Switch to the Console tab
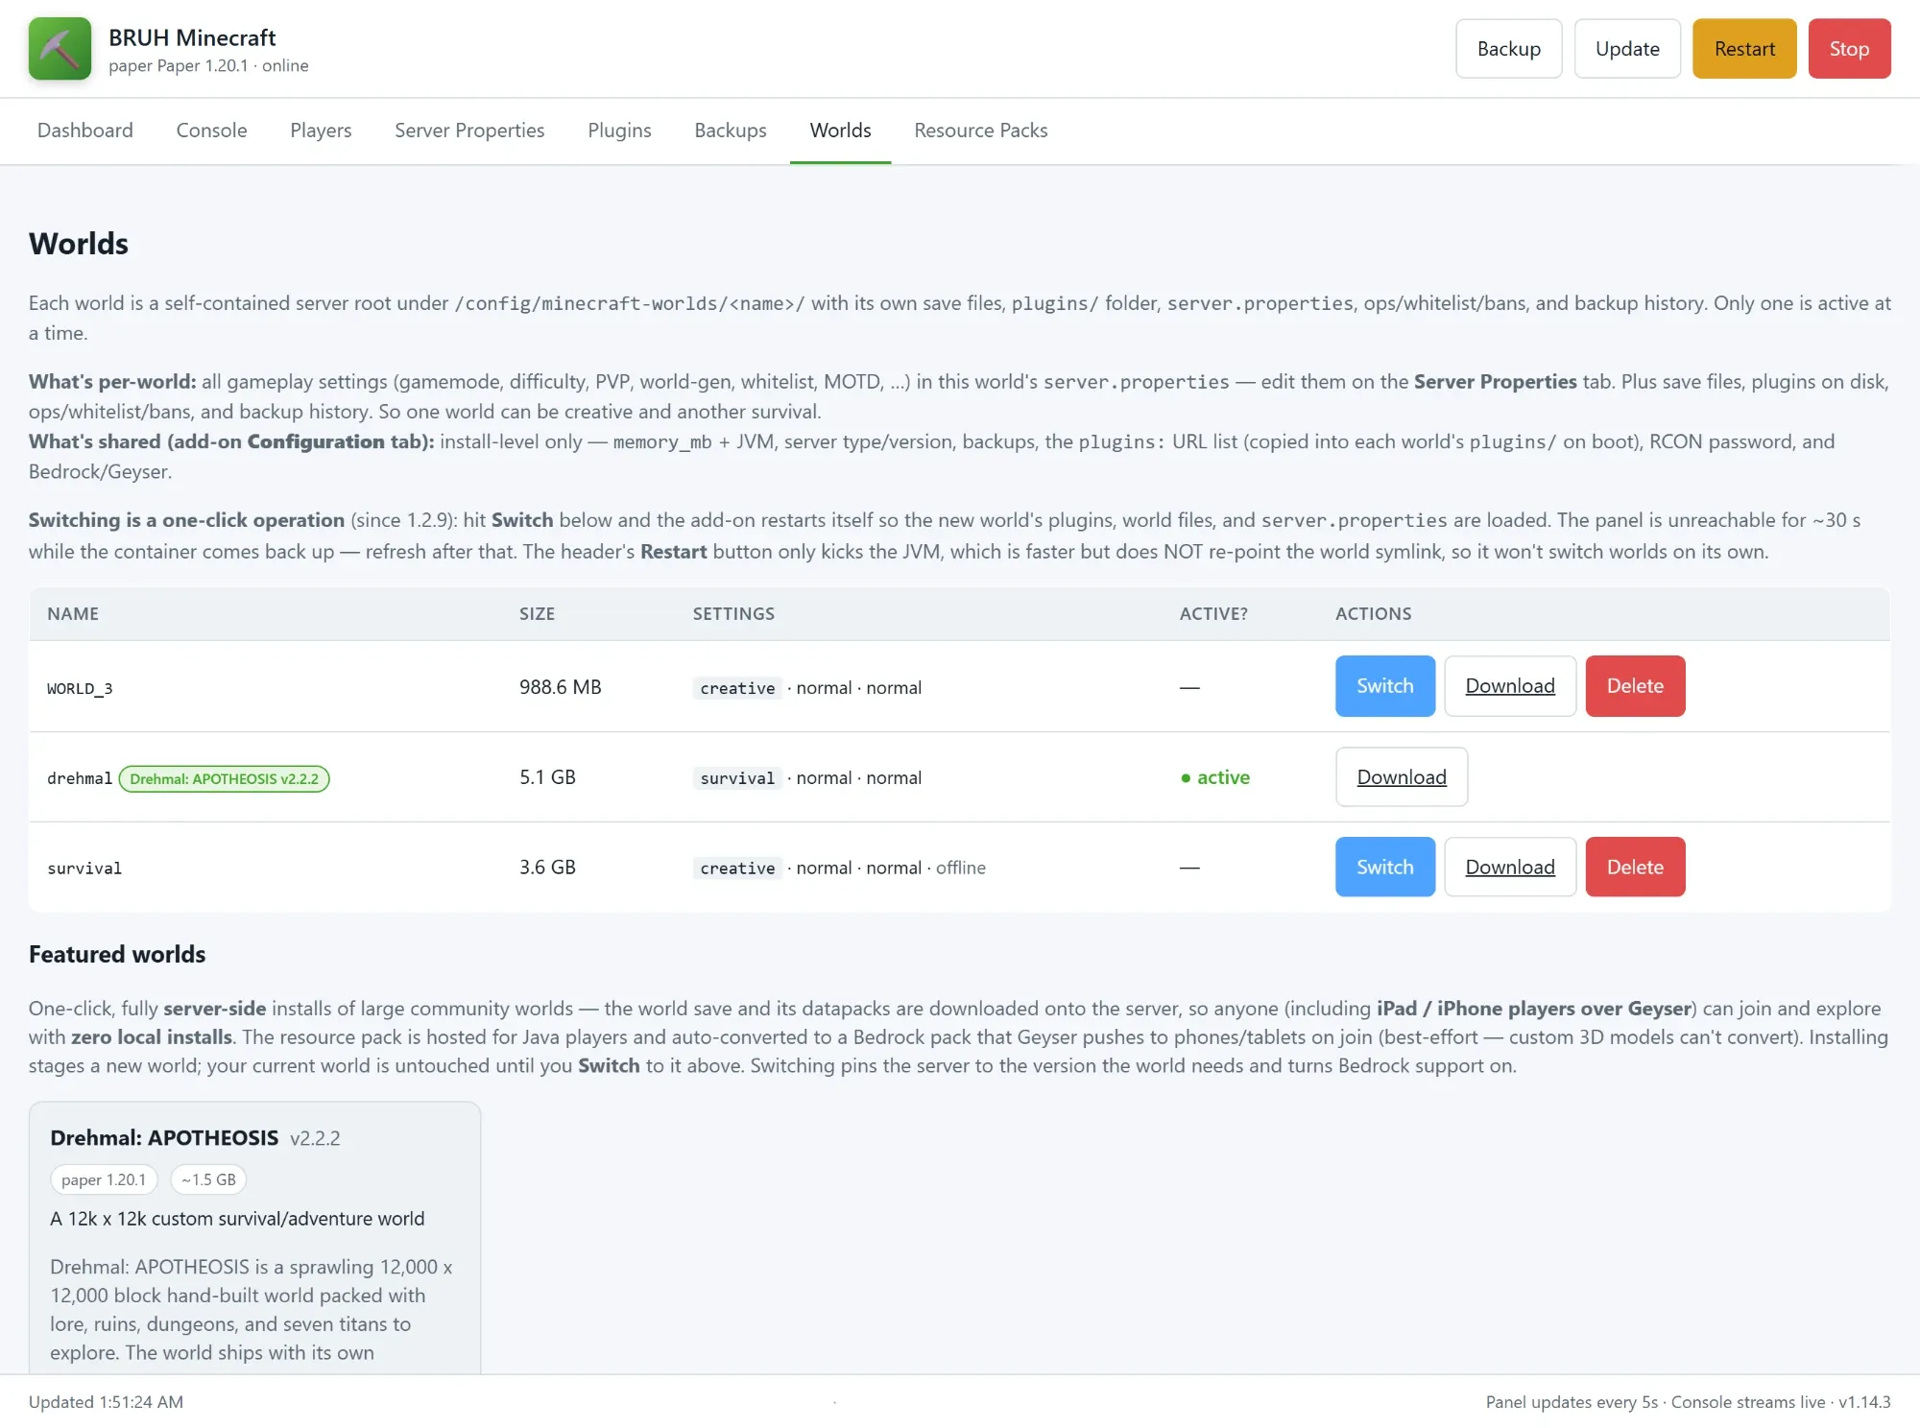 click(211, 131)
